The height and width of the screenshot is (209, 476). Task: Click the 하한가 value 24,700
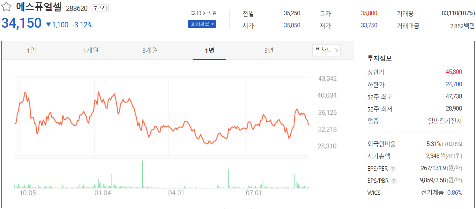click(x=454, y=84)
